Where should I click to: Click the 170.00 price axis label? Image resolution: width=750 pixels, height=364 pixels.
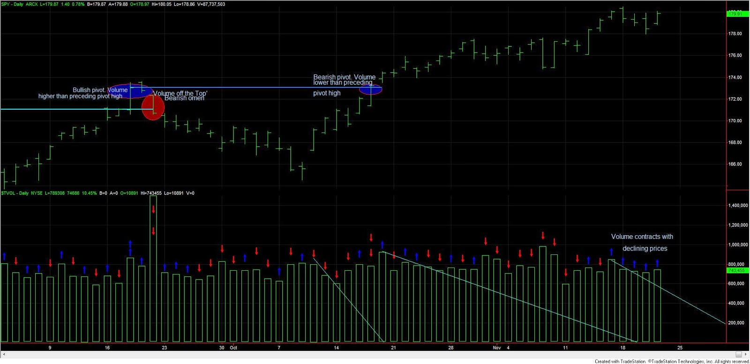pyautogui.click(x=735, y=121)
